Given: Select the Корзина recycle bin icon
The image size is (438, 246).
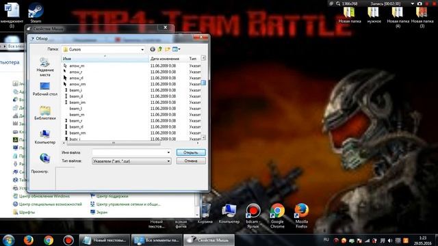Looking at the screenshot, I should [205, 214].
